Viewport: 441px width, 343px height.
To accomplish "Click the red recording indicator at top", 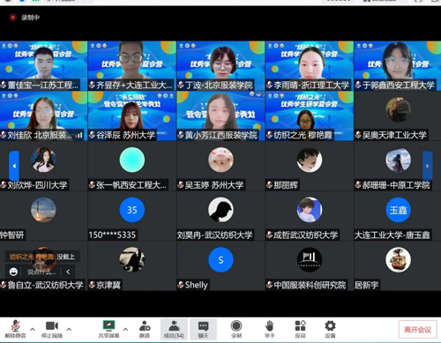I will 12,18.
